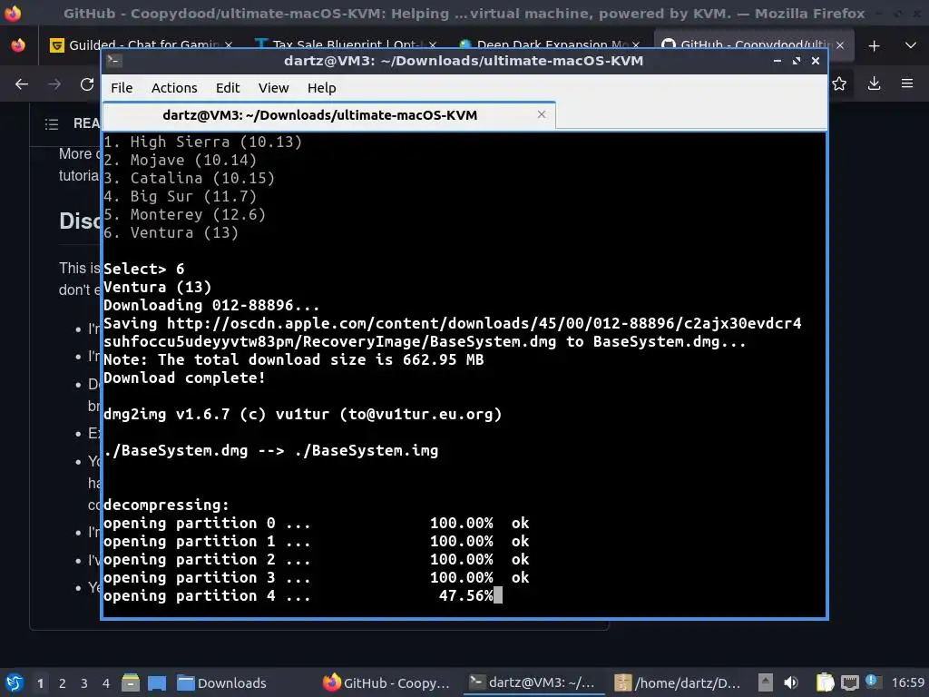This screenshot has height=697, width=929.
Task: Switch to workspace 3
Action: pos(84,683)
